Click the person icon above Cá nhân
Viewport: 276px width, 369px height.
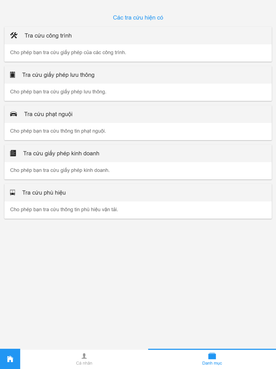tap(84, 356)
